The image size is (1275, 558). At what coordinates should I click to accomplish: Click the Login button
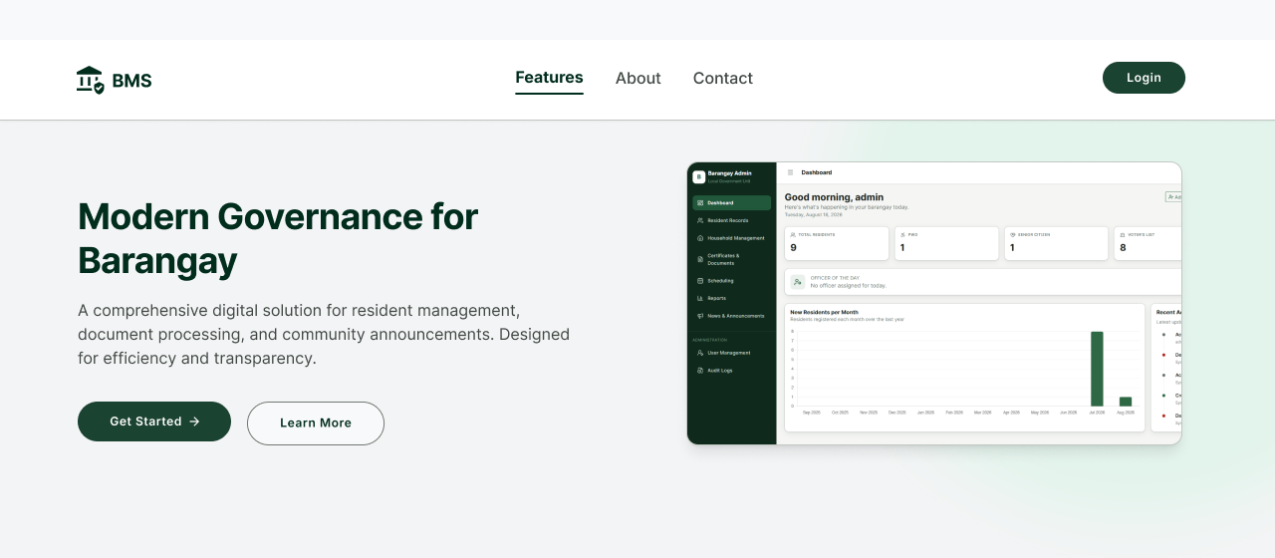point(1144,78)
